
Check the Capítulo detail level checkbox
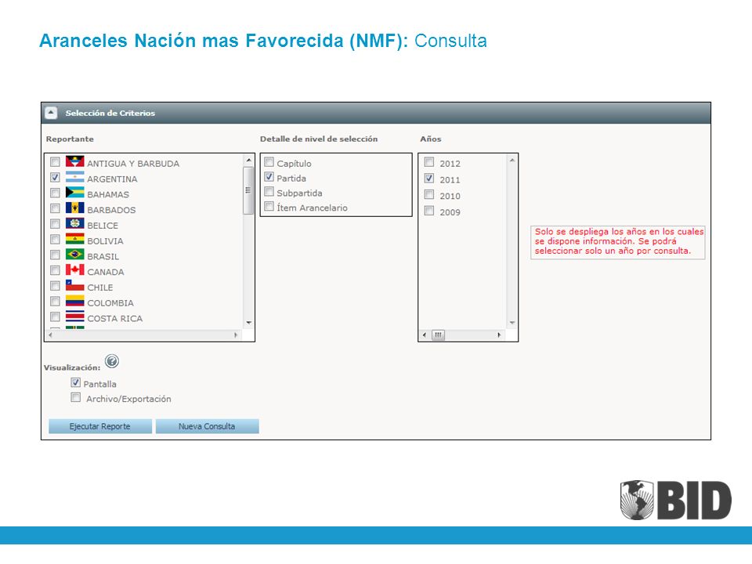pos(269,162)
